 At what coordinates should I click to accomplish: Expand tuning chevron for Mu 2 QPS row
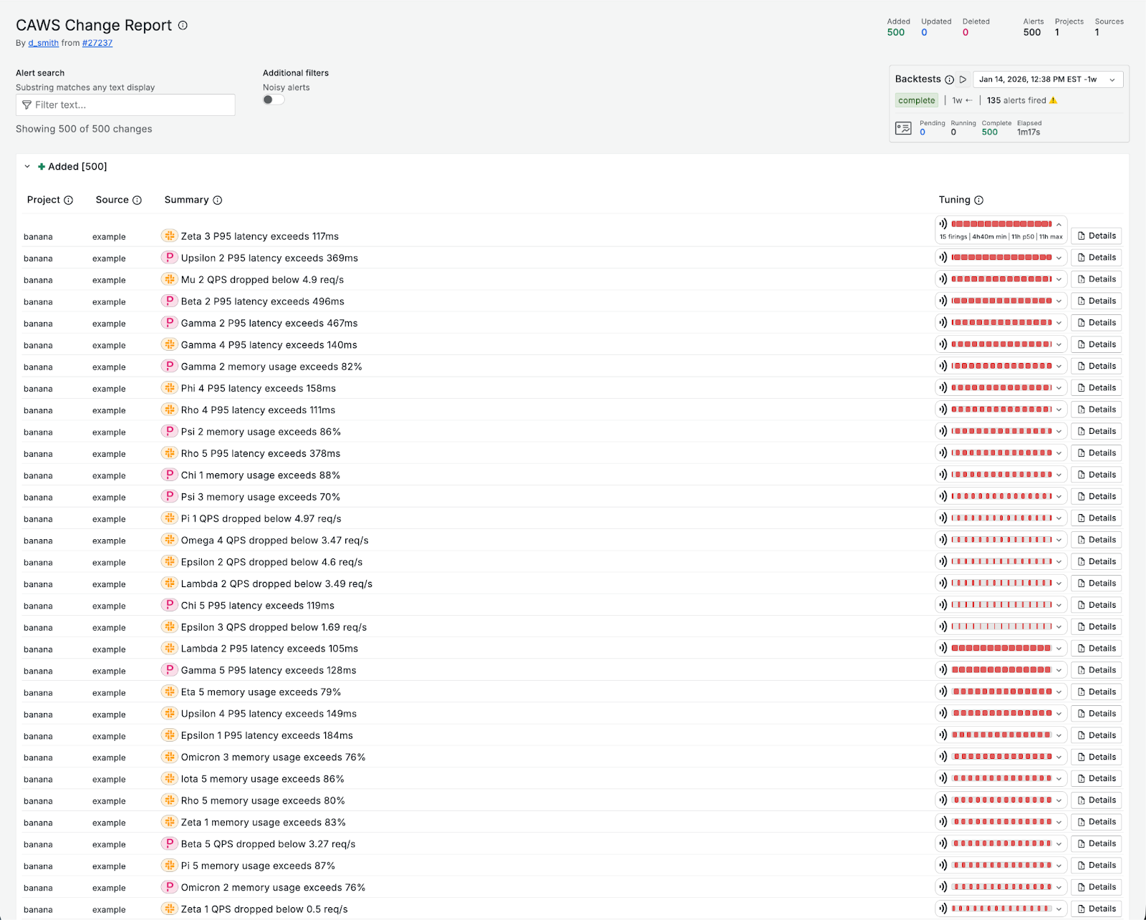[1059, 279]
